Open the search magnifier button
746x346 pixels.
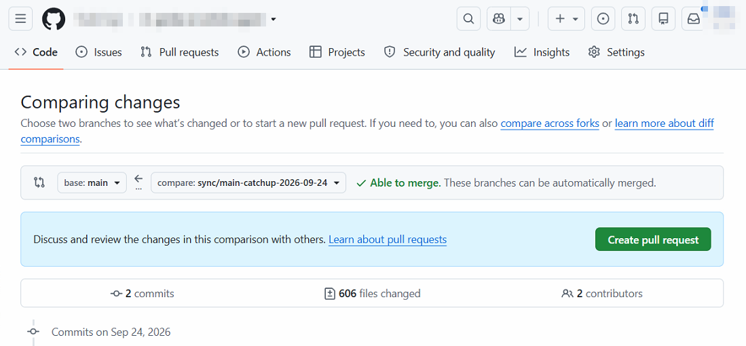click(468, 19)
